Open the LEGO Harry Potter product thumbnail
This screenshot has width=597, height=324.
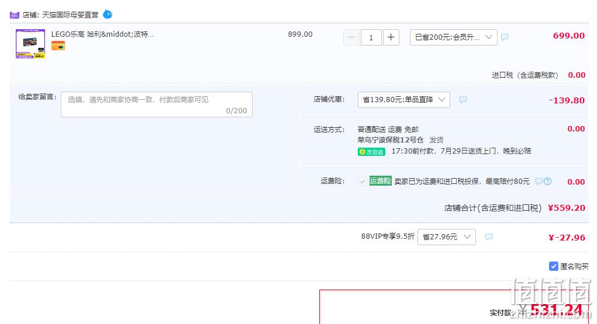coord(30,44)
